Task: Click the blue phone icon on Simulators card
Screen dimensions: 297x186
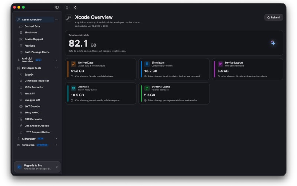Action: 147,64
